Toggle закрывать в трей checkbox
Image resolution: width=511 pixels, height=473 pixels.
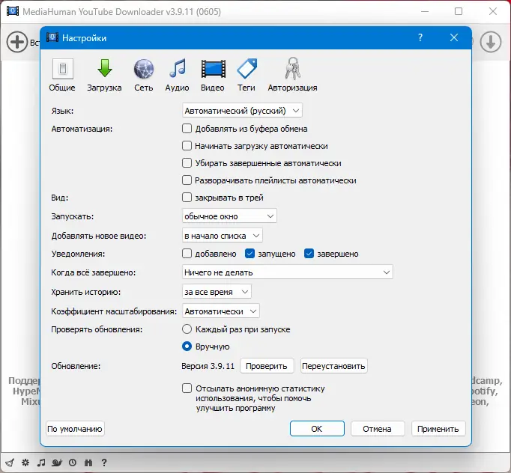tap(187, 198)
